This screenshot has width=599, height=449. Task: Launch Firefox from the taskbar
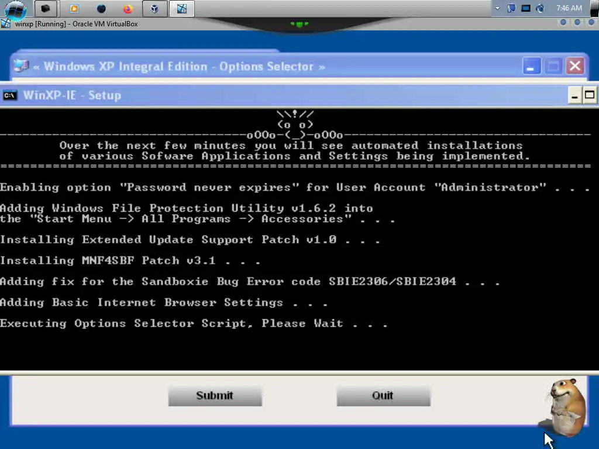(128, 8)
